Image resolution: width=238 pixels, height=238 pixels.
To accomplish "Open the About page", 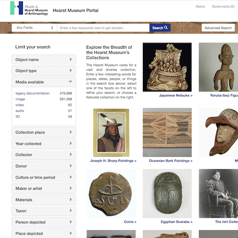I will tap(200, 7).
